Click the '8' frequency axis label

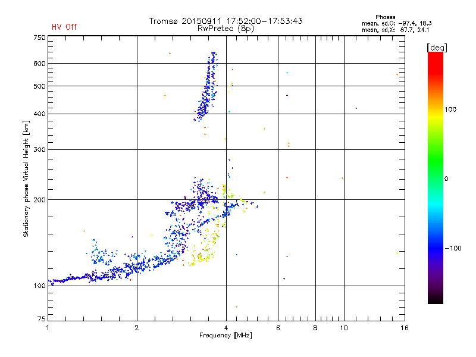(x=315, y=328)
